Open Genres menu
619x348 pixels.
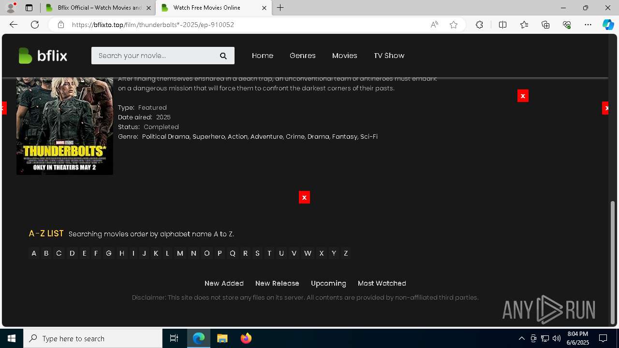pyautogui.click(x=303, y=56)
